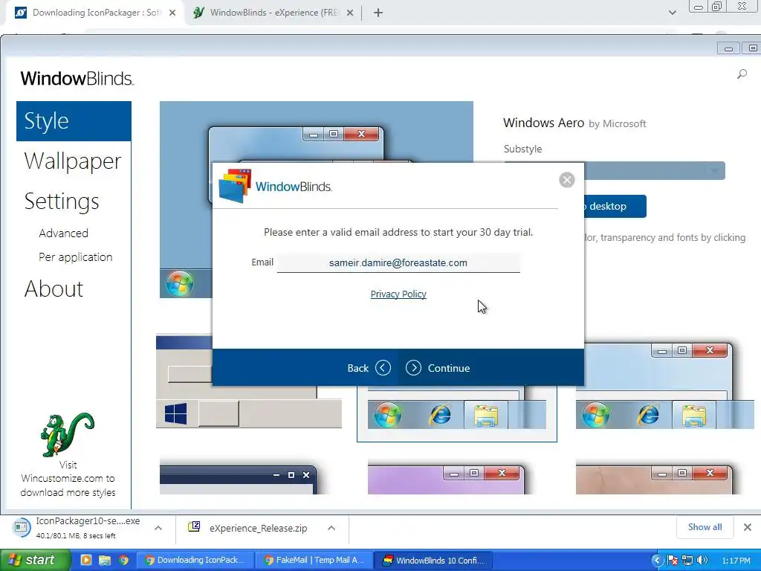
Task: Expand IconPackager10 download options arrow
Action: 158,528
